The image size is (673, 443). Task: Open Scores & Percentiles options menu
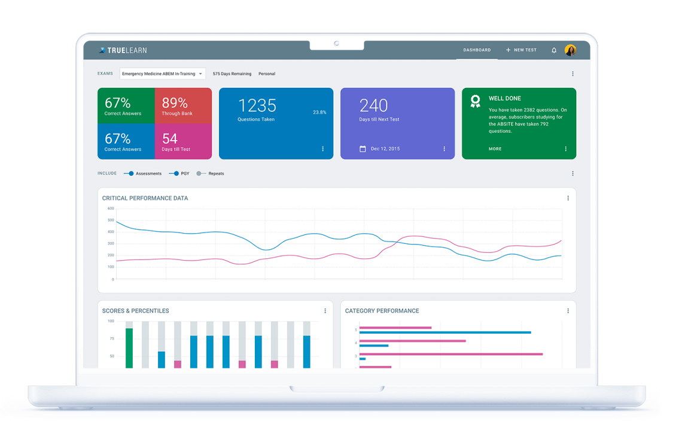[325, 311]
